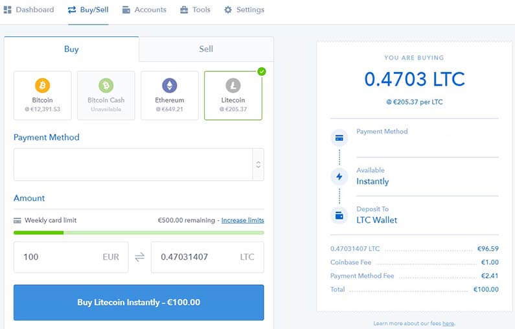Click the 'LTC Wallet' deposit text

[x=377, y=220]
